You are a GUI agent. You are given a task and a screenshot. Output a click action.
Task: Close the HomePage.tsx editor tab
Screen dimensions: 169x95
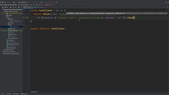[44, 7]
